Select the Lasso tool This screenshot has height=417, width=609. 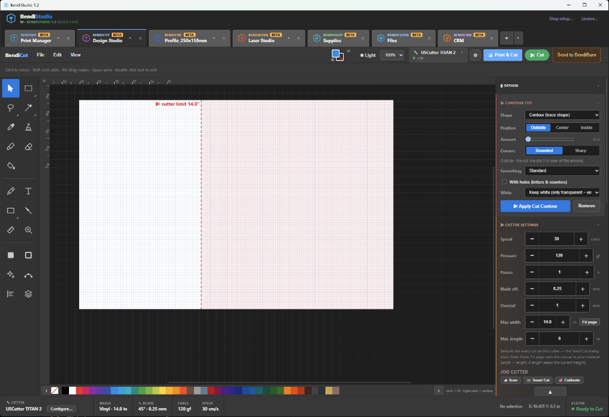[11, 108]
